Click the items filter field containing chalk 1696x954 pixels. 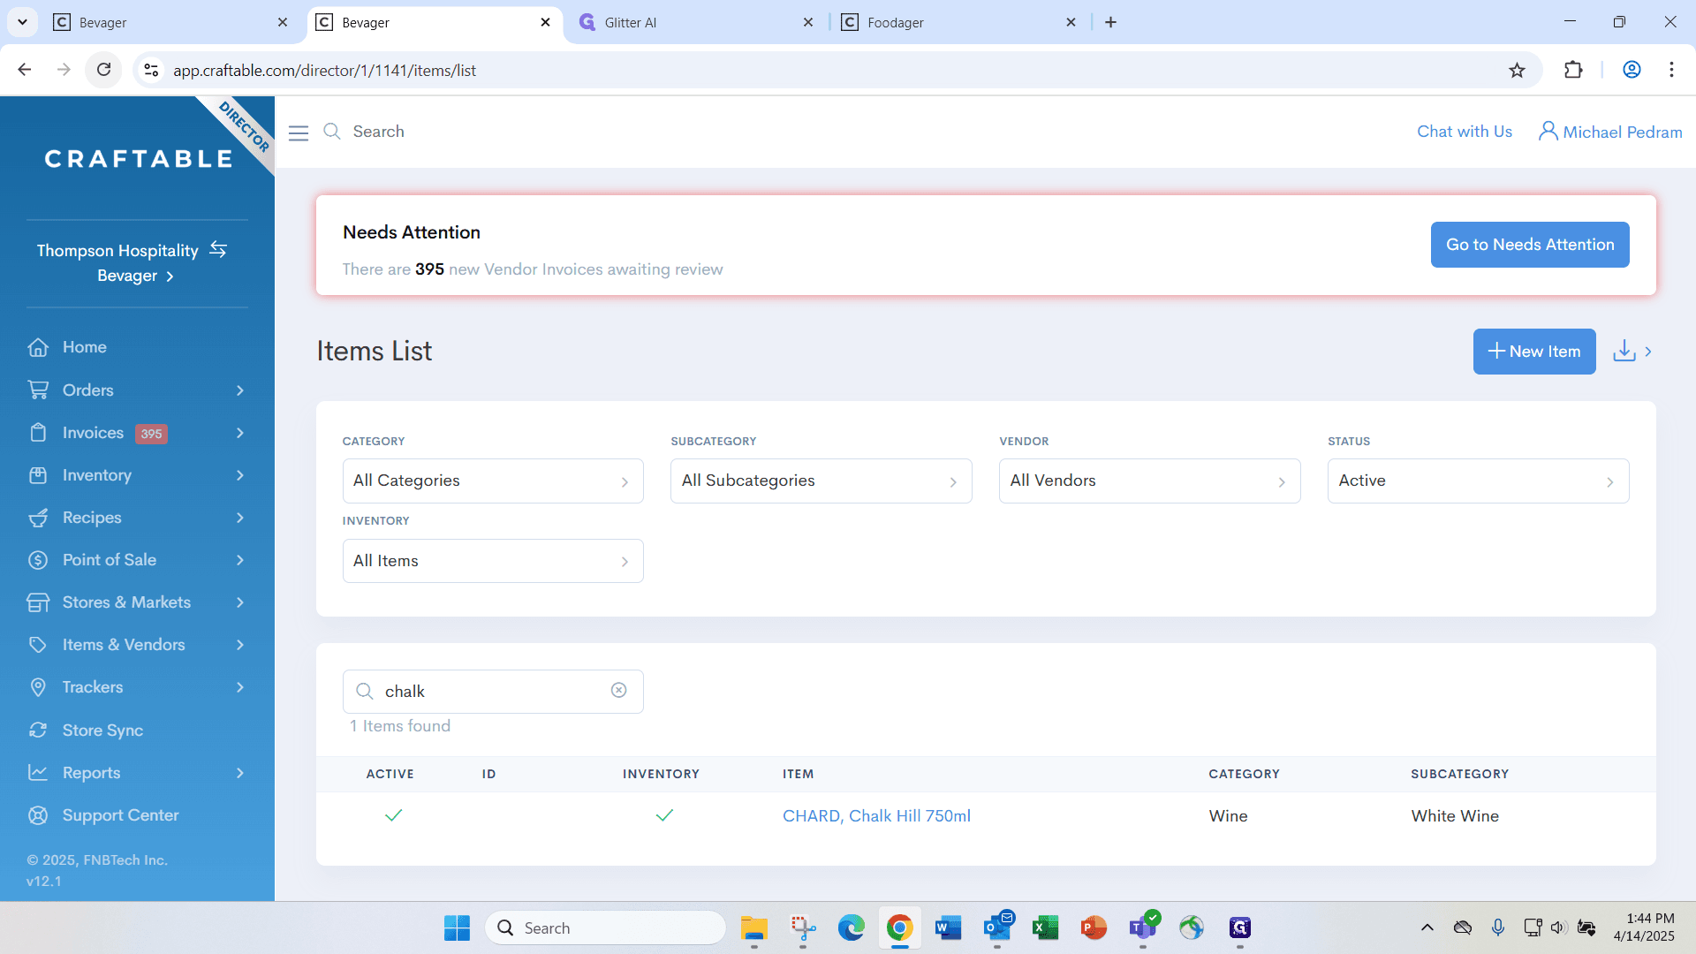[493, 691]
